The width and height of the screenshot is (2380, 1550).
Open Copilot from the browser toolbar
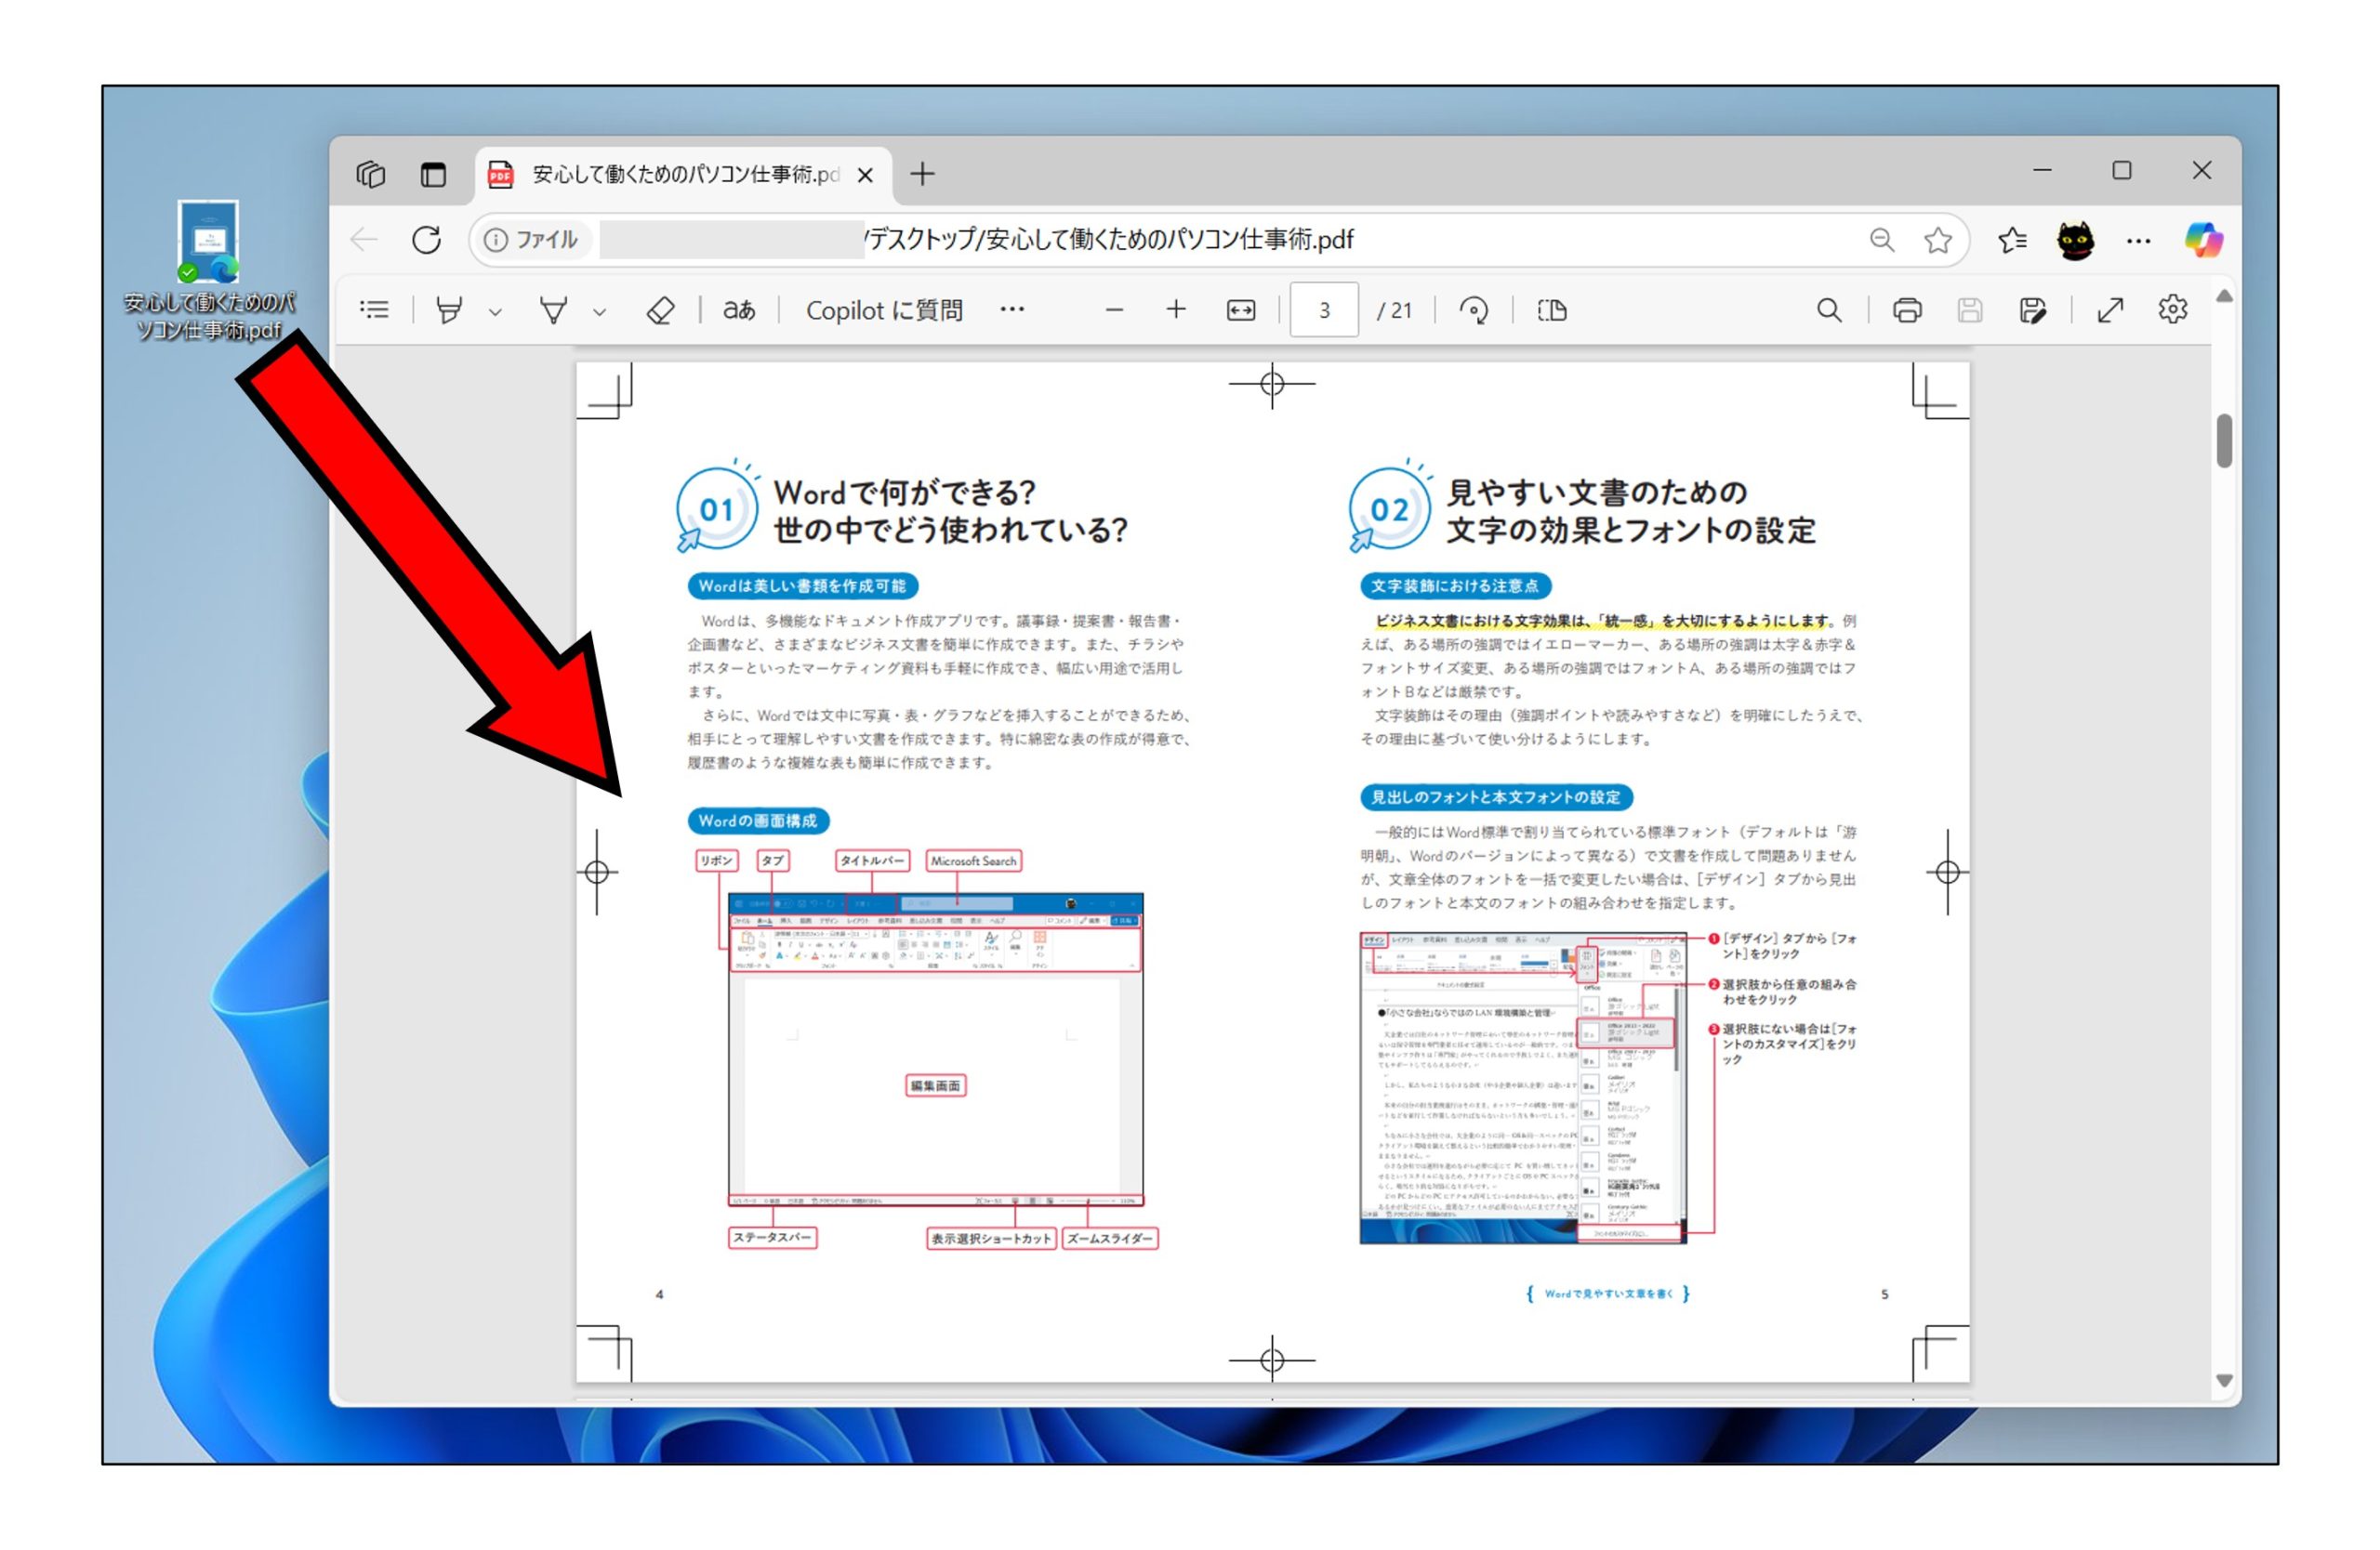[x=2203, y=240]
